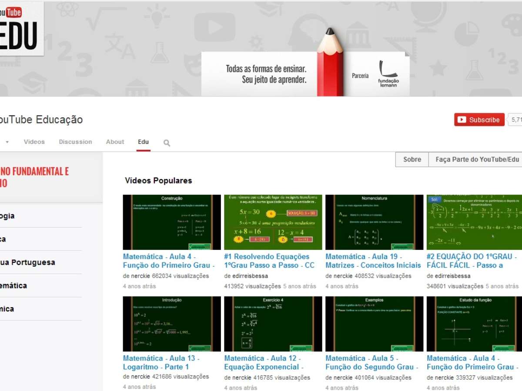Image resolution: width=522 pixels, height=391 pixels.
Task: Open #2 Equação do 1ºGrau Fácil link
Action: click(x=472, y=261)
